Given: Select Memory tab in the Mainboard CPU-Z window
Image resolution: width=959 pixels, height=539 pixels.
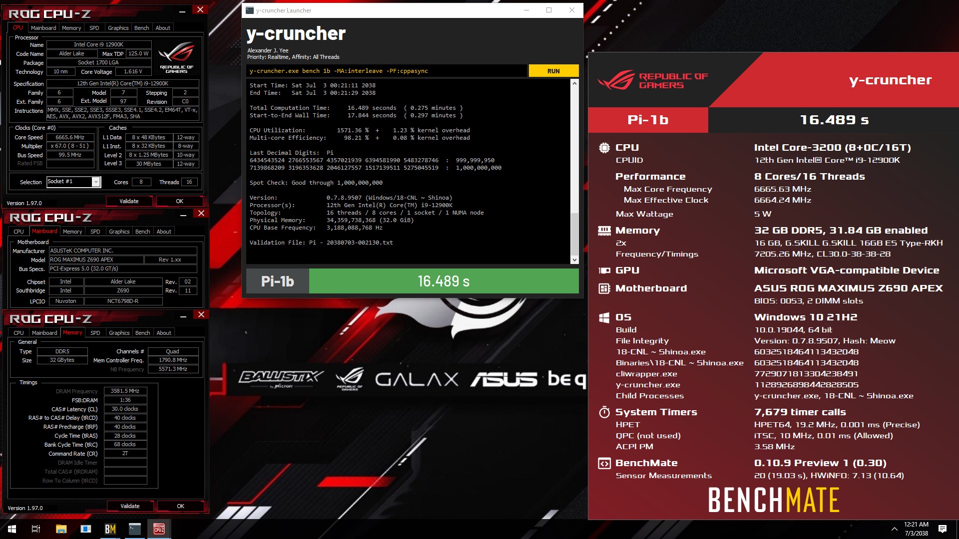Looking at the screenshot, I should (72, 232).
